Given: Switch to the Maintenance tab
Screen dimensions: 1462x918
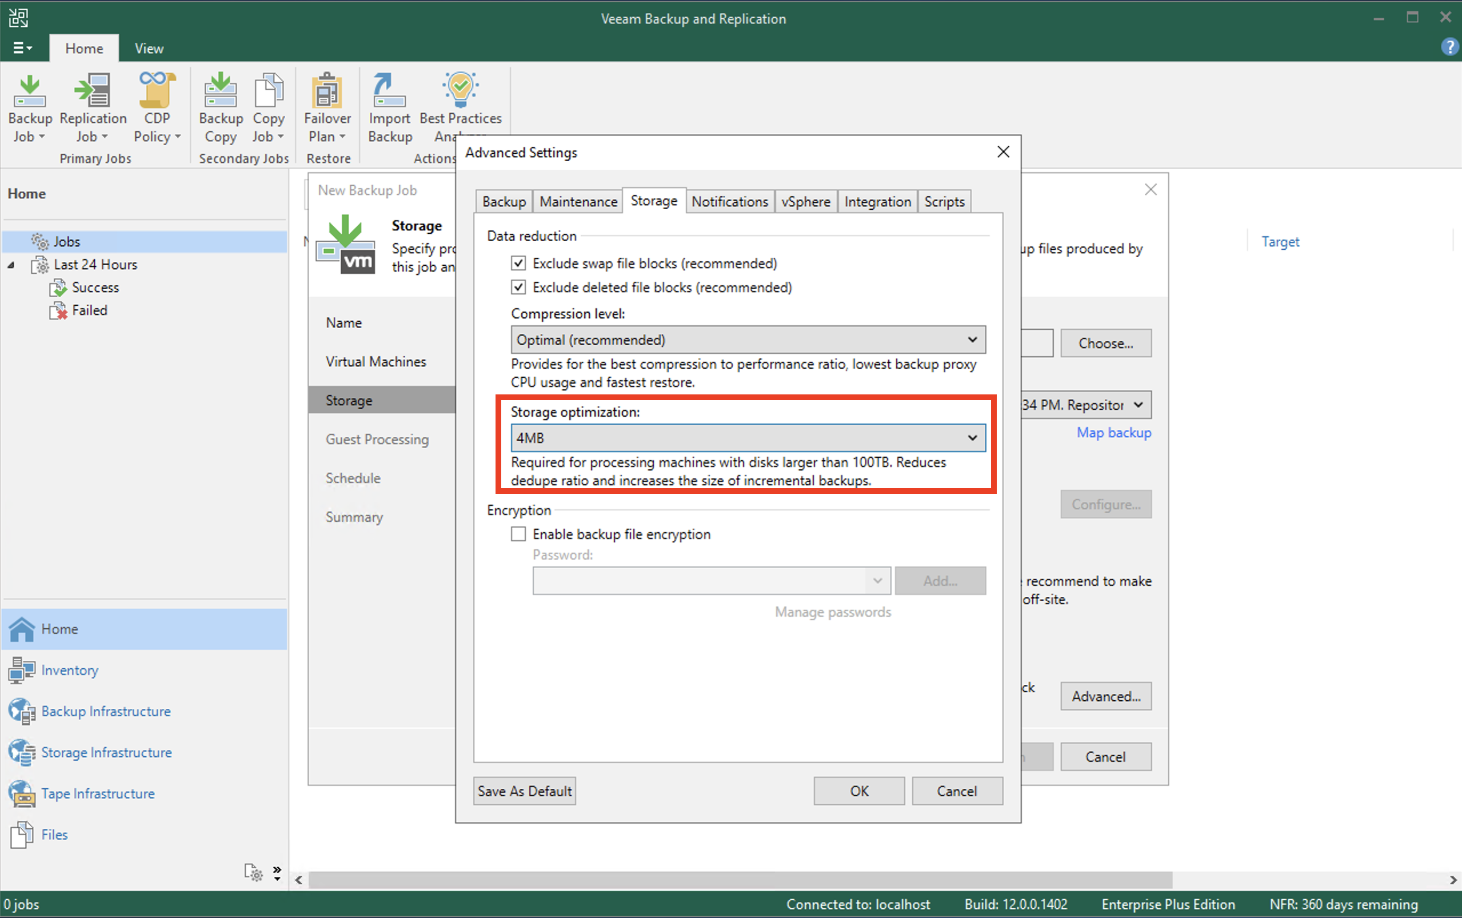Looking at the screenshot, I should (x=578, y=201).
